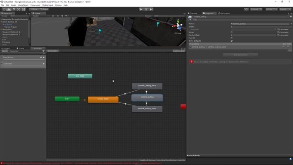Image resolution: width=293 pixels, height=165 pixels.
Task: Switch to the Game tab
Action: 20,49
